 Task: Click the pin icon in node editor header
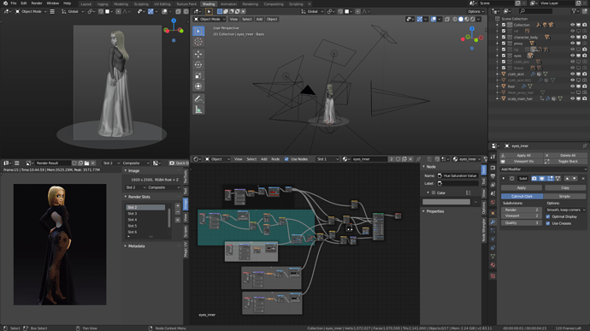point(418,159)
